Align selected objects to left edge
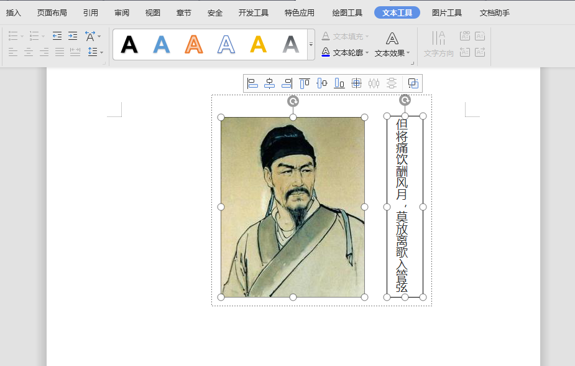 tap(252, 83)
